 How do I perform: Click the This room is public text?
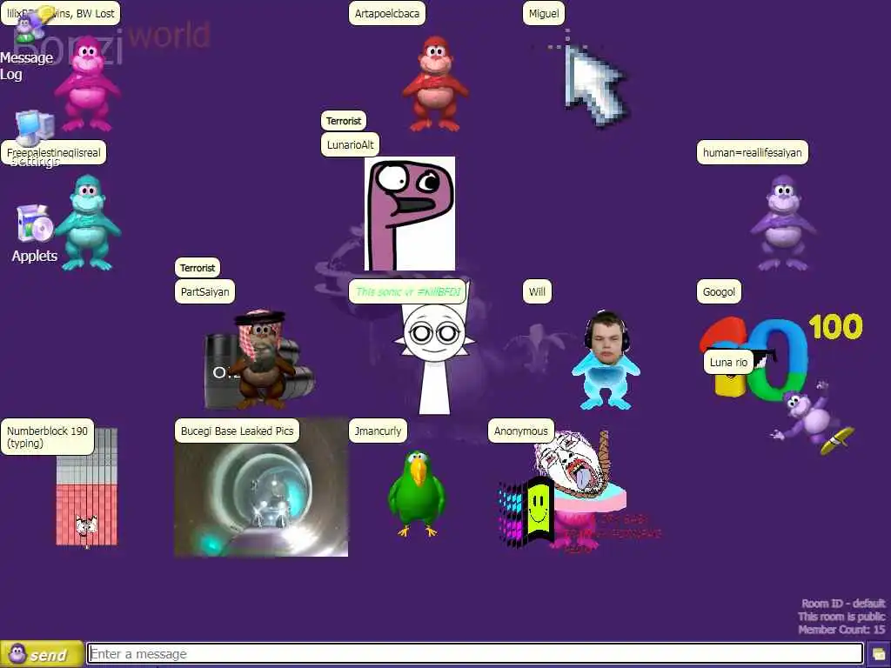pyautogui.click(x=841, y=617)
